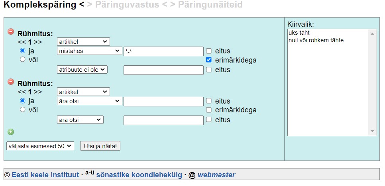
Task: Choose või radio option in second group
Action: (x=23, y=110)
